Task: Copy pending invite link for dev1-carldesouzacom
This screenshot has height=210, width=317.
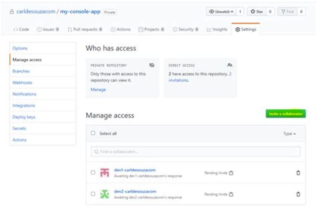Action: (231, 173)
